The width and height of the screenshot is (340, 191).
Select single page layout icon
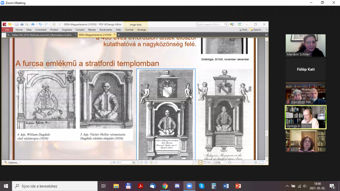tap(196, 162)
